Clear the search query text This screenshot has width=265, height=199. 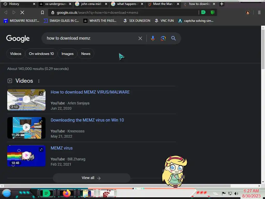[x=140, y=38]
